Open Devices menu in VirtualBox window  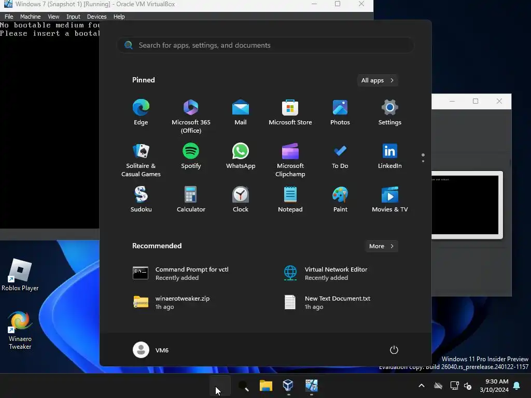[x=96, y=17]
